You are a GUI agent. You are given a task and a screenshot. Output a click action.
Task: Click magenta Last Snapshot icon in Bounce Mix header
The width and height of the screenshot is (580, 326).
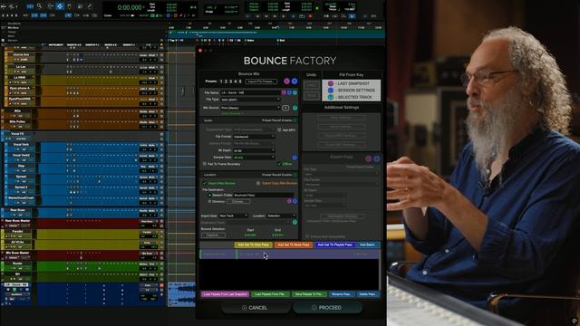tap(286, 81)
